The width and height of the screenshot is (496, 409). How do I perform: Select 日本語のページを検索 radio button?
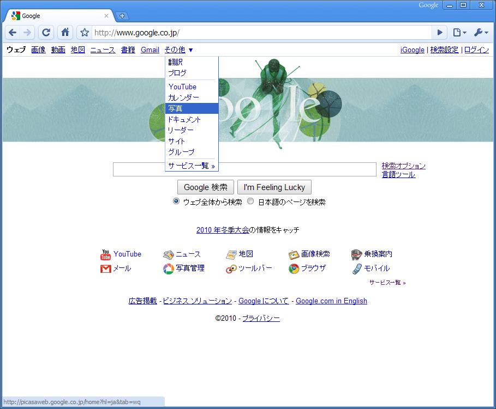(250, 201)
